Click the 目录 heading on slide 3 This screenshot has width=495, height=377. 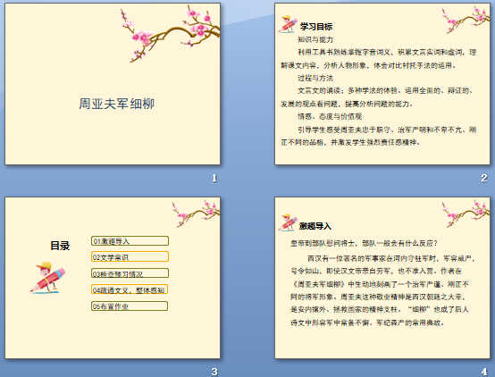pyautogui.click(x=60, y=246)
